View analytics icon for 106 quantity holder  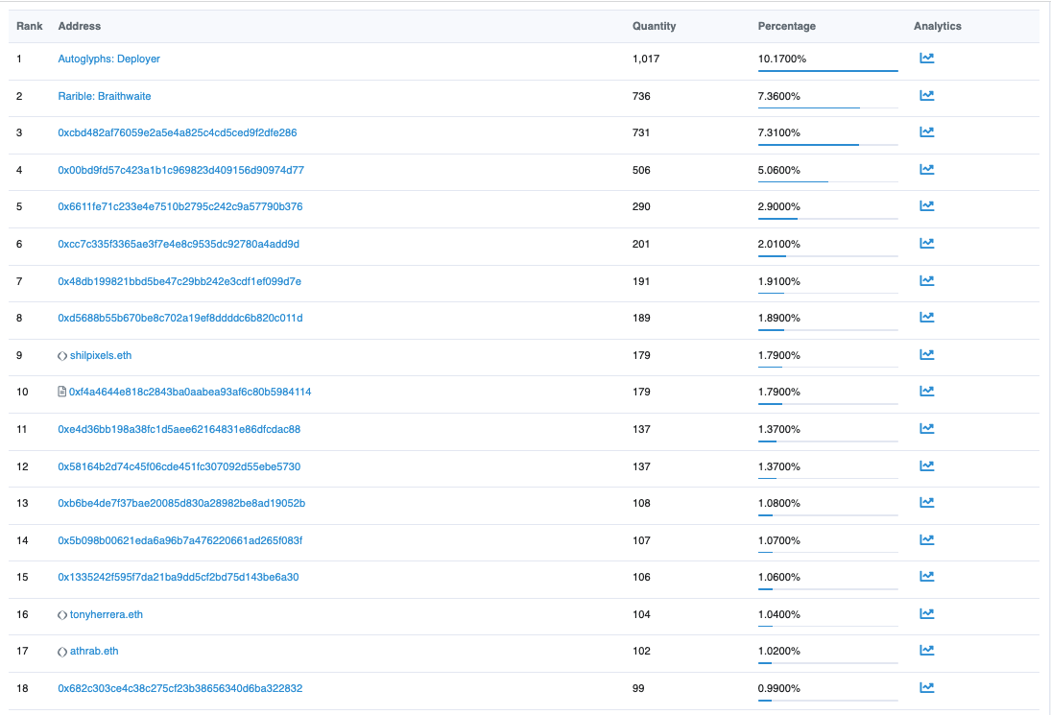[926, 577]
